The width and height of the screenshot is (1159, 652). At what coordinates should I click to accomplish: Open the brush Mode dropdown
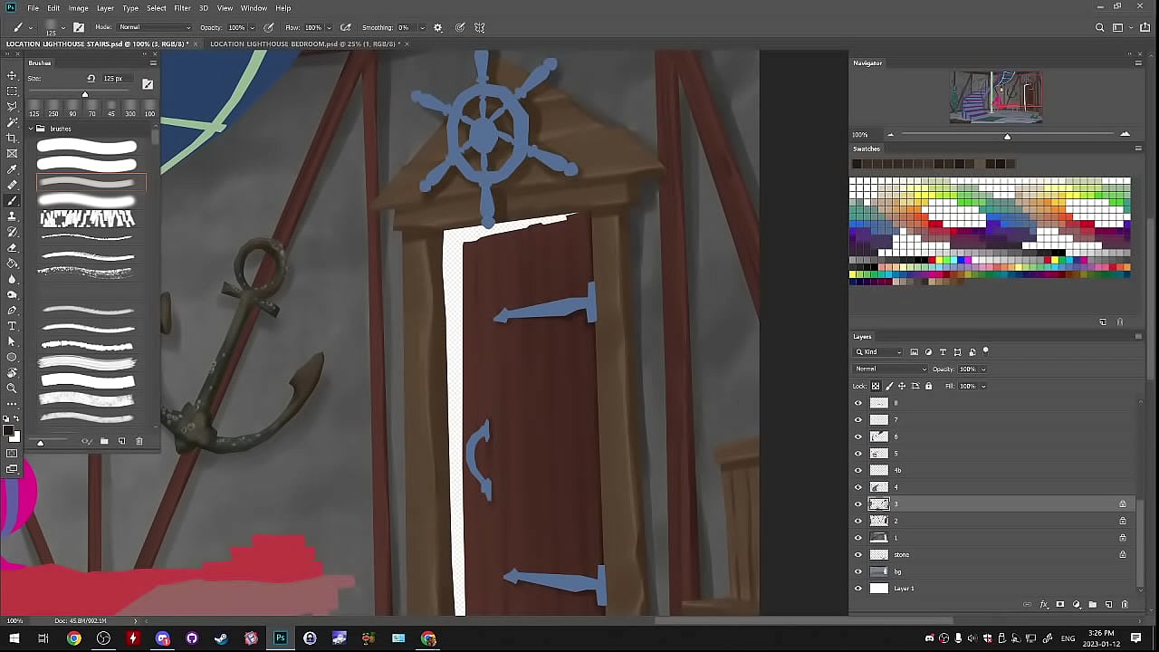pos(154,27)
